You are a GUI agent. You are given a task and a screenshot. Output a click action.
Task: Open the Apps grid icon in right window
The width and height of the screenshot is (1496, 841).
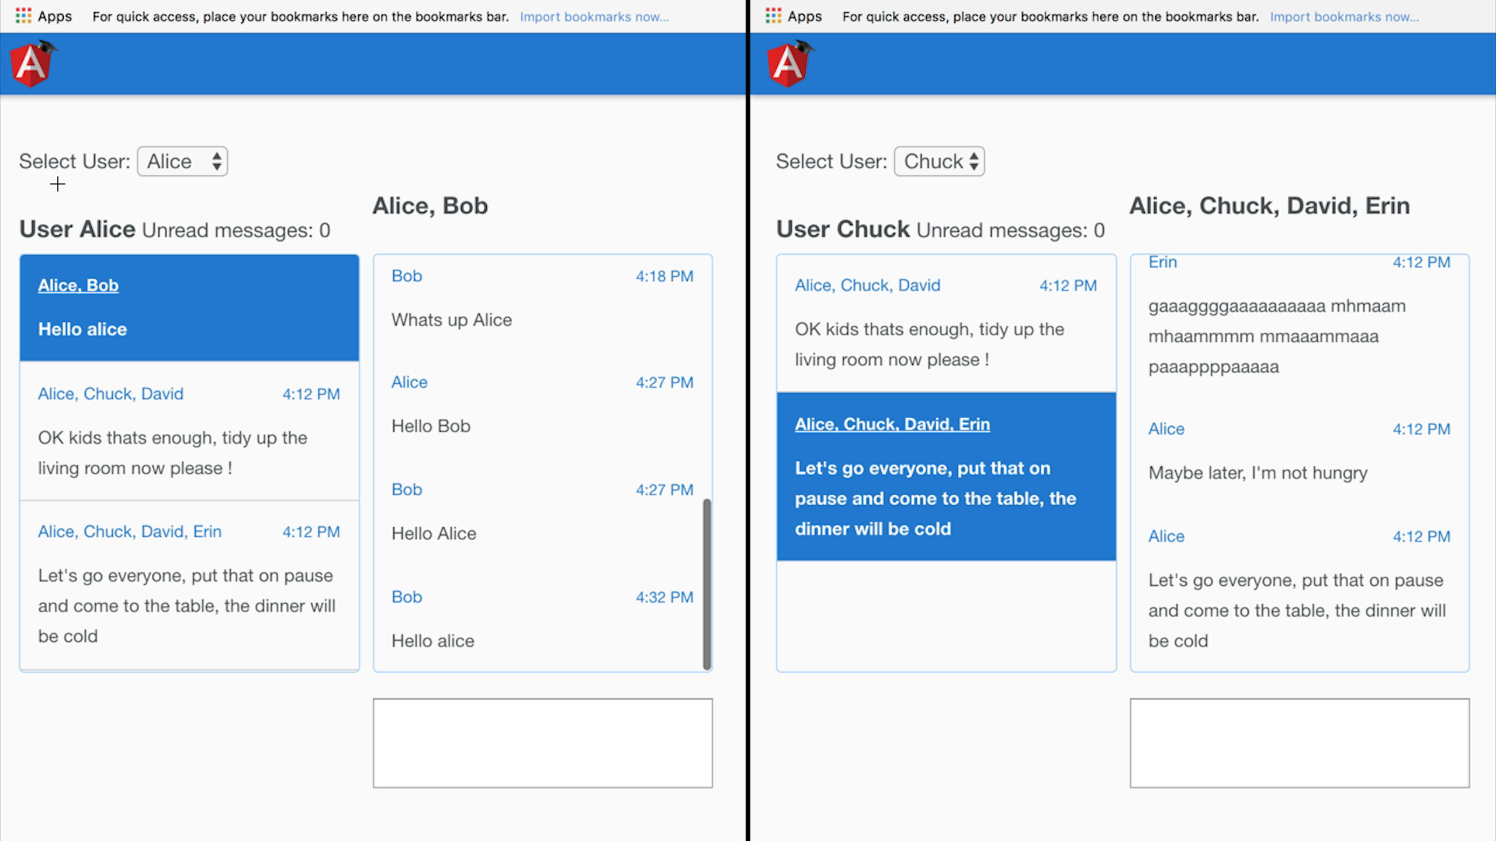[x=773, y=16]
